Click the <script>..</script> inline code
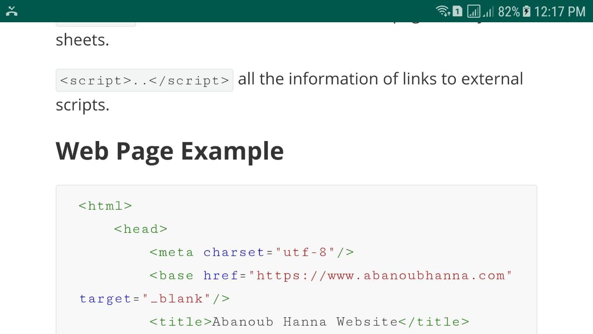 click(145, 80)
